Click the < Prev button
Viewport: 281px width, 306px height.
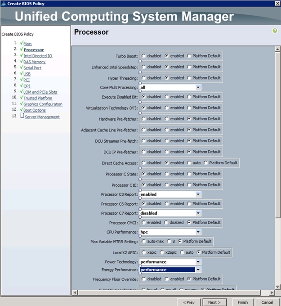tap(189, 302)
